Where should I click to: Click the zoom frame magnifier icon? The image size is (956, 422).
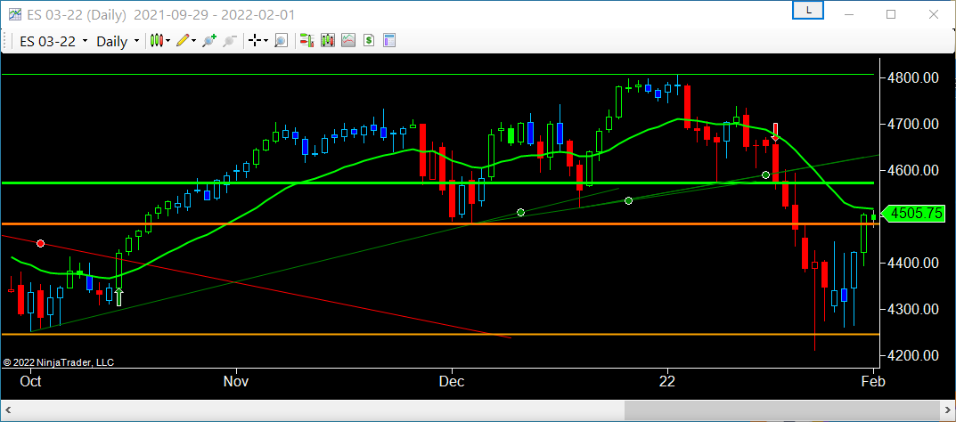[x=281, y=41]
